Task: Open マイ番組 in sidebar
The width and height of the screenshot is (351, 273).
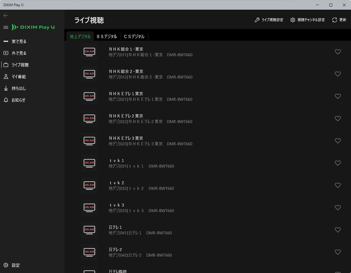Action: point(19,77)
